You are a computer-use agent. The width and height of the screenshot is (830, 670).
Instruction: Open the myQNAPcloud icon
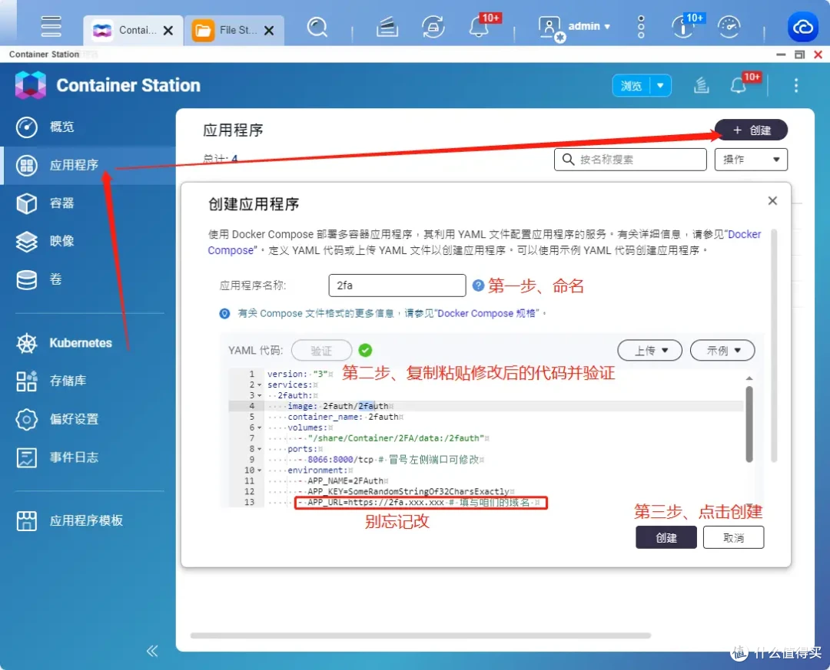[x=802, y=26]
